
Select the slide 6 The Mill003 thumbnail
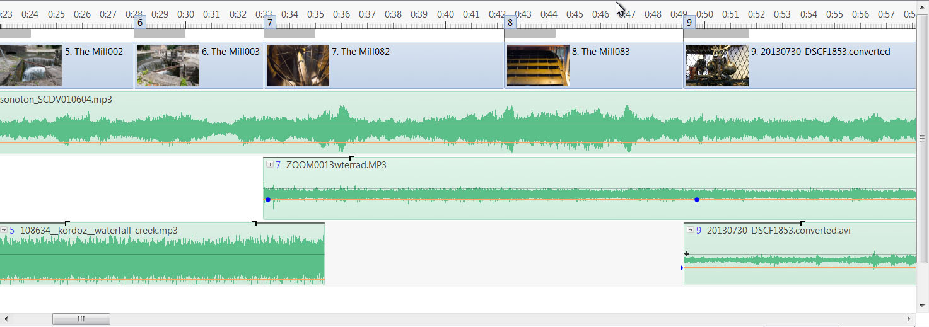pos(168,66)
